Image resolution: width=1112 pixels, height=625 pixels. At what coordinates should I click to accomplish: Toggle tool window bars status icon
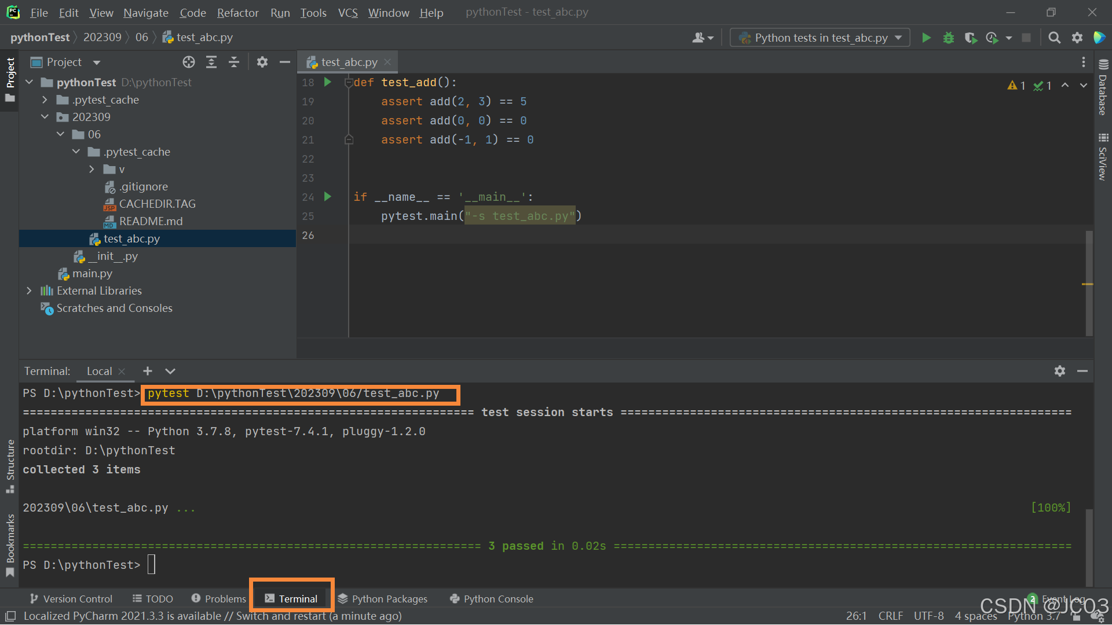[x=10, y=616]
